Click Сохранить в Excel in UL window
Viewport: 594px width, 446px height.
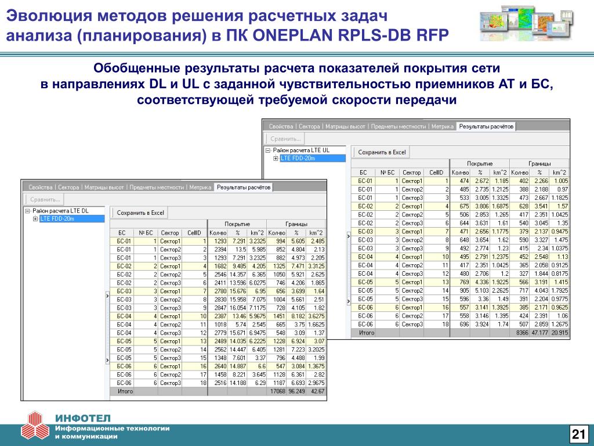[x=382, y=153]
